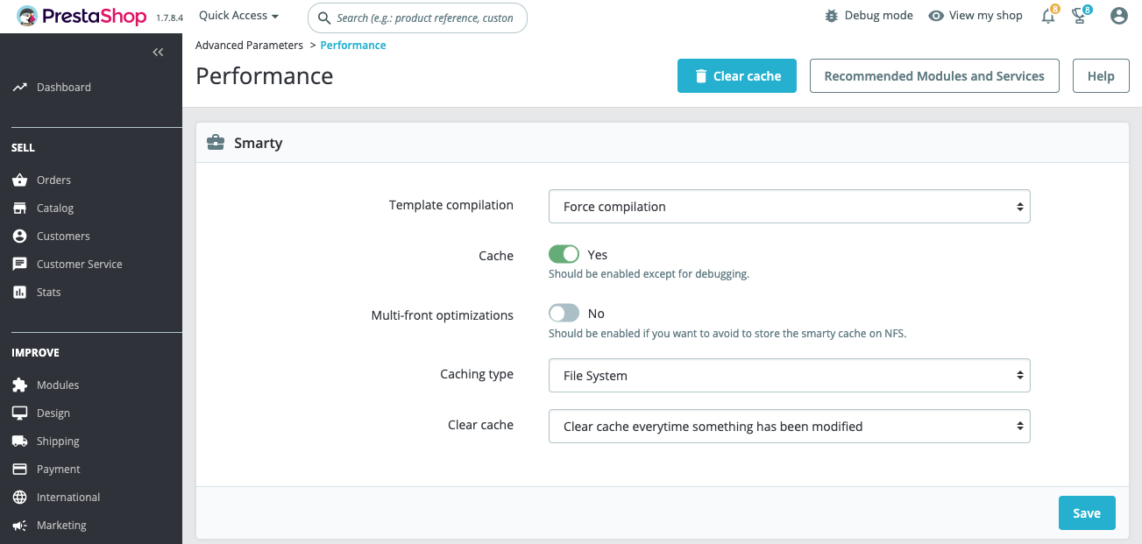Click the search magnifier icon
Screen dimensions: 1142x544
tap(324, 18)
